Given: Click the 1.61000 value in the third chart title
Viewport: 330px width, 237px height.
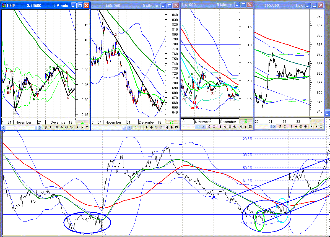Looking at the screenshot, I should [x=188, y=5].
